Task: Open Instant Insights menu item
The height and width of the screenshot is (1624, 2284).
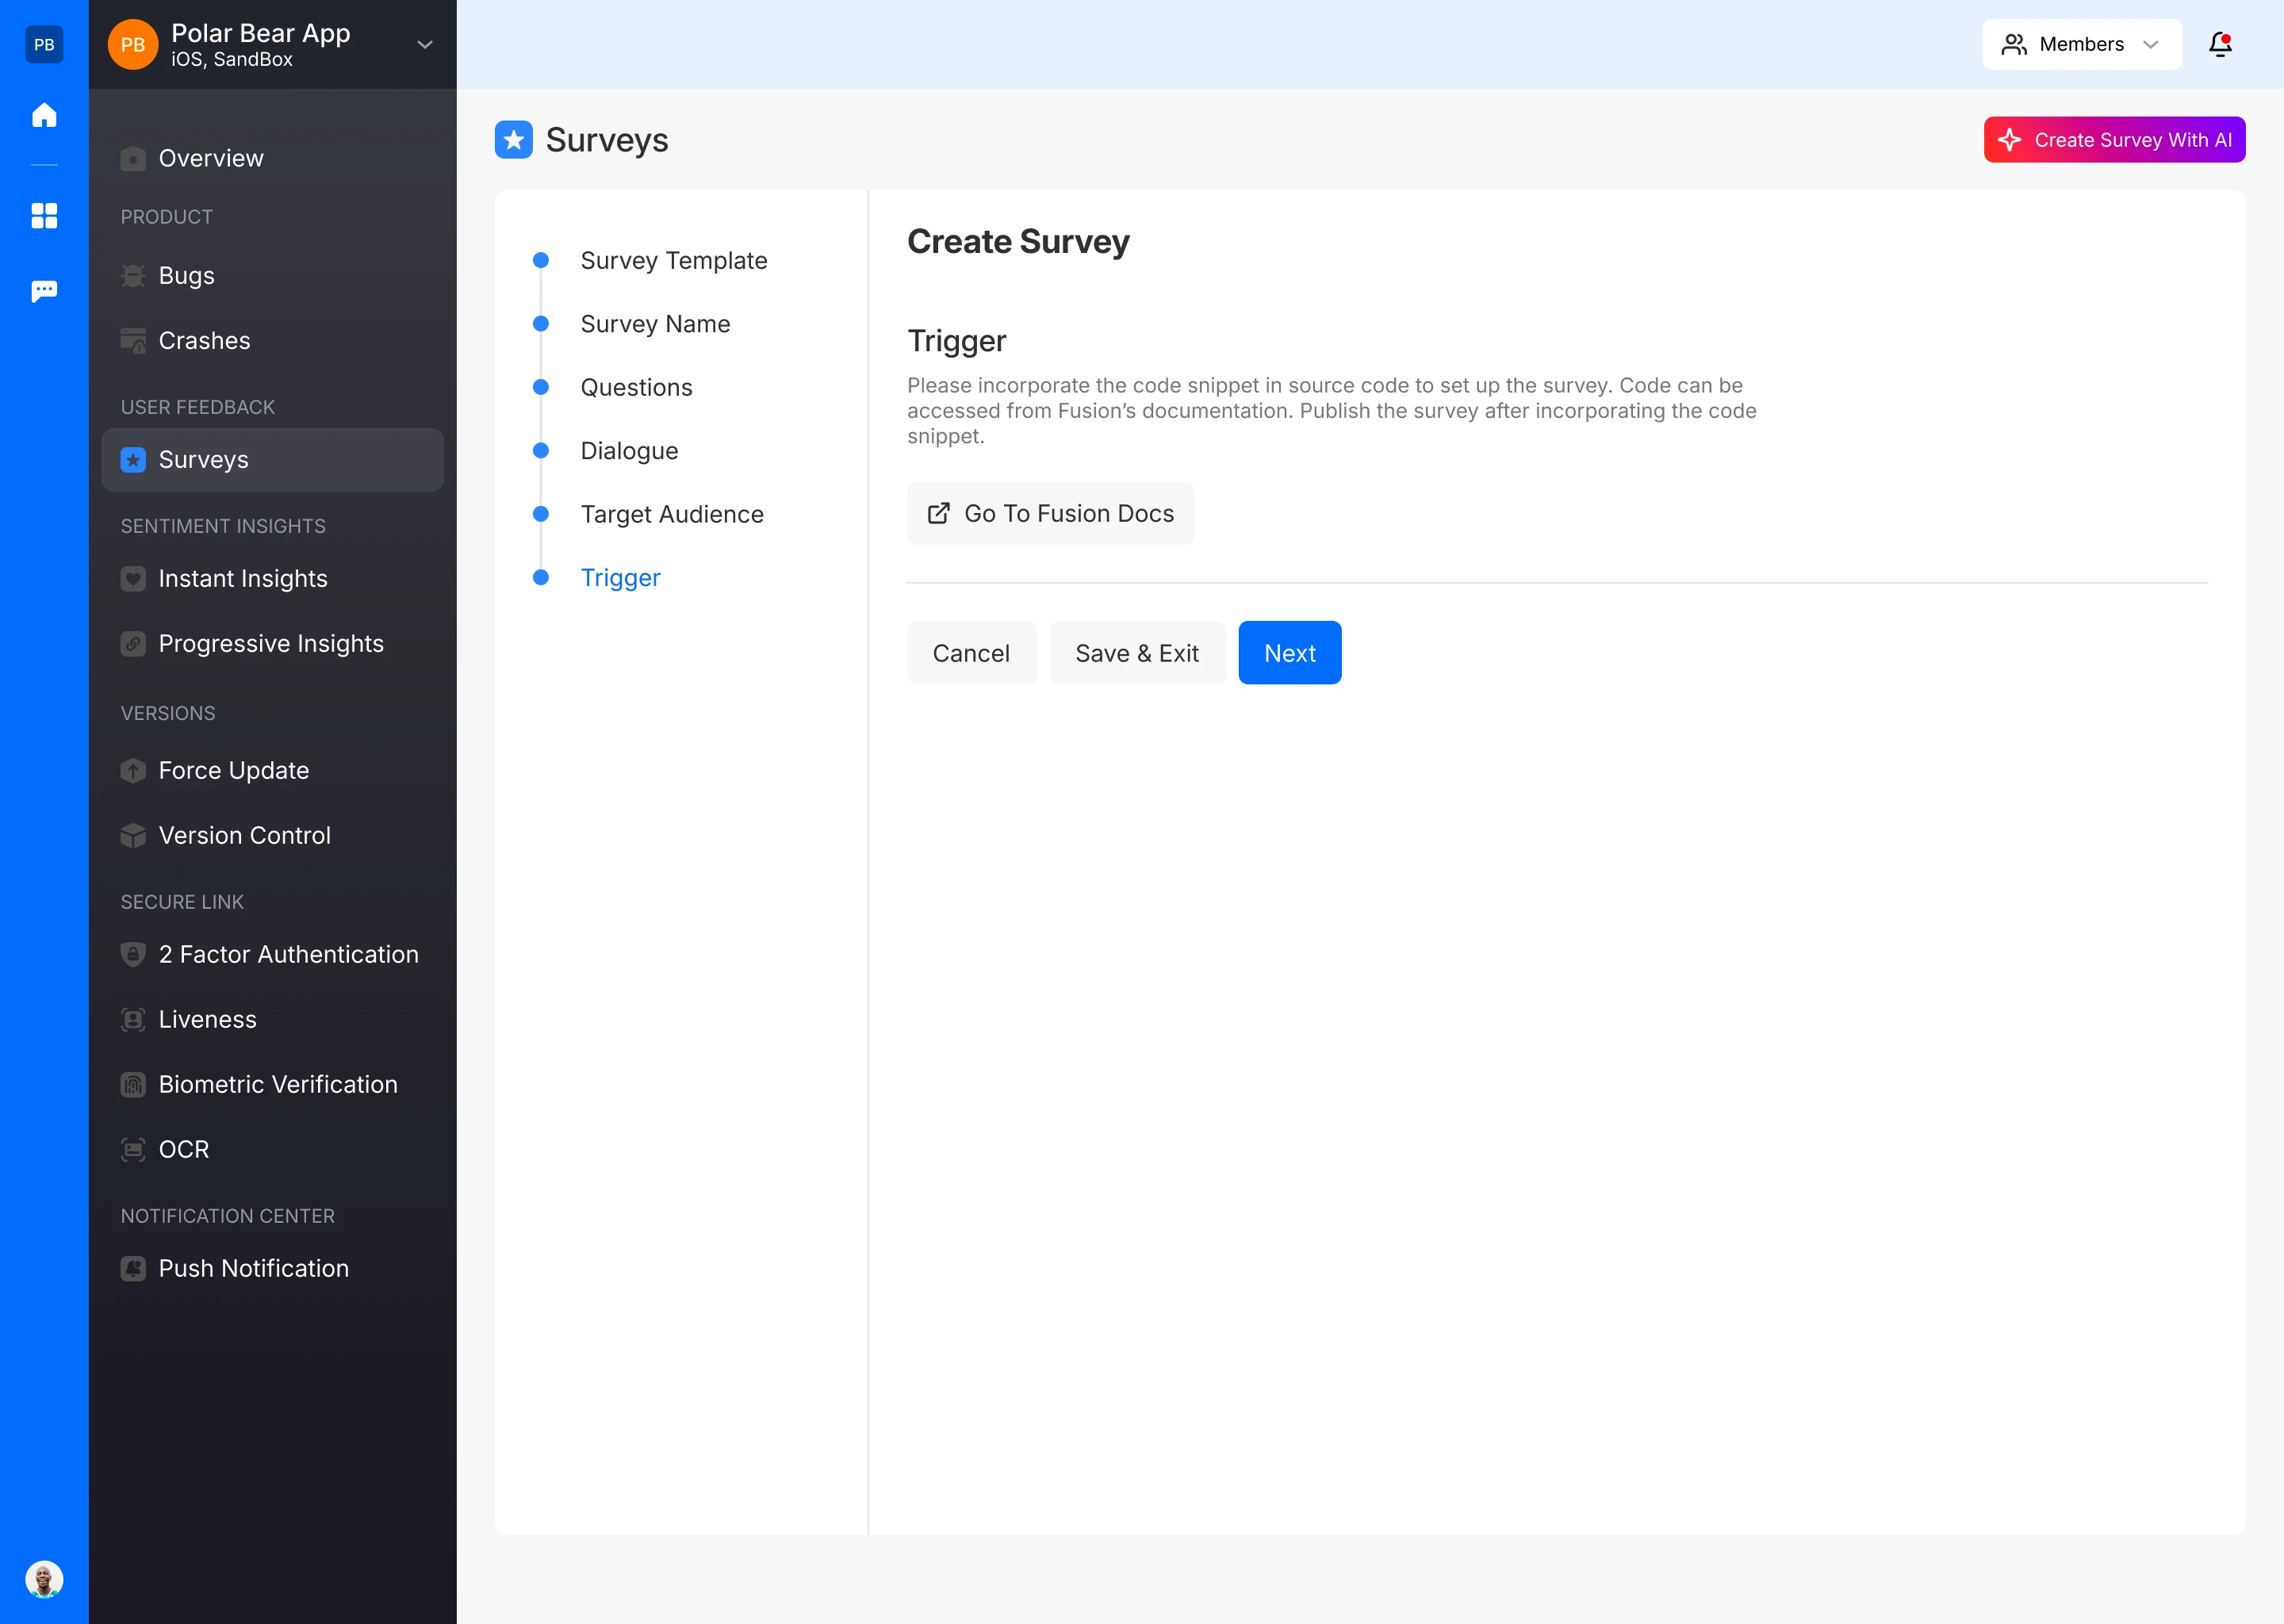Action: [243, 579]
